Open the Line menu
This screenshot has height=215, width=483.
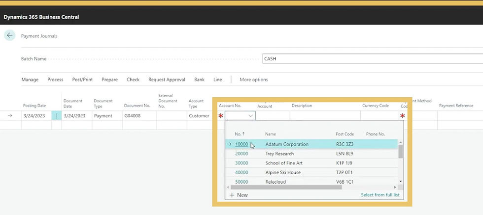(217, 80)
